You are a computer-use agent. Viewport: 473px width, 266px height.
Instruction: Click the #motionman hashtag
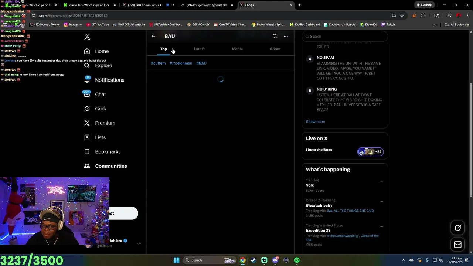[x=181, y=63]
